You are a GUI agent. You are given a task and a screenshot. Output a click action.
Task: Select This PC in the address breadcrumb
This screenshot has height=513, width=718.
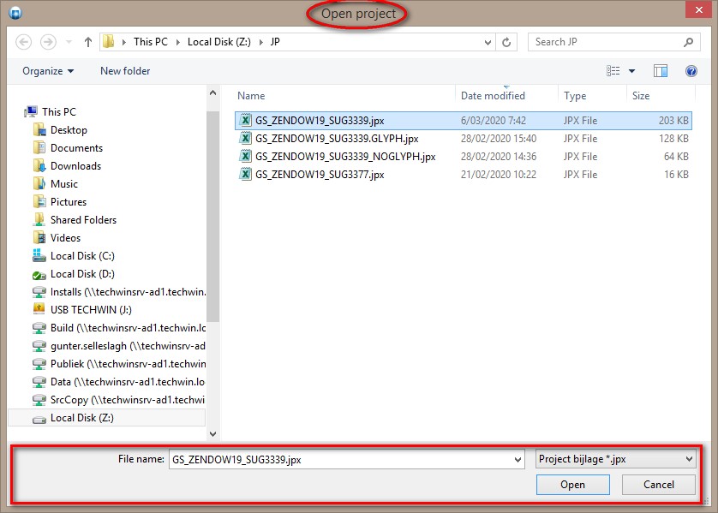click(151, 42)
